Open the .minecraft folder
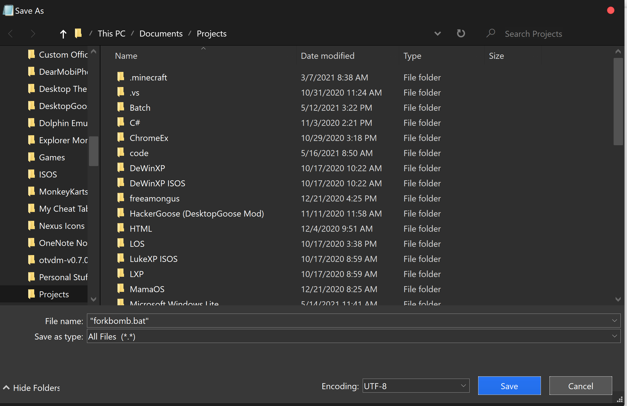Viewport: 627px width, 406px height. 148,77
